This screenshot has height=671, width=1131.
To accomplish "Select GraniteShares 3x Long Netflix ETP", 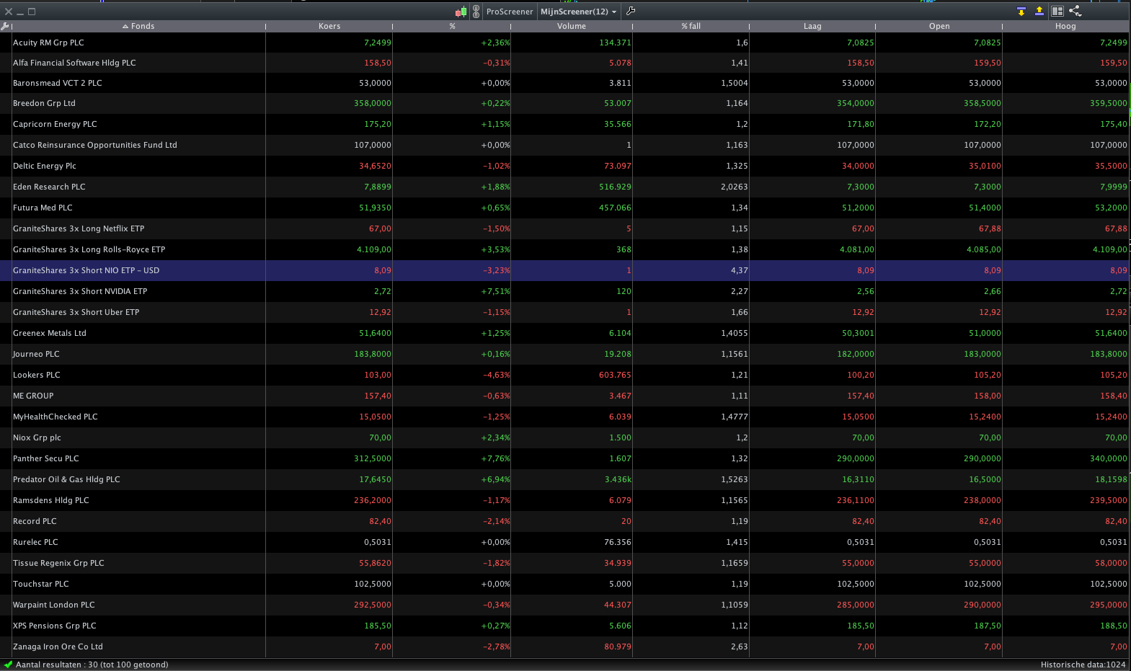I will tap(564, 228).
